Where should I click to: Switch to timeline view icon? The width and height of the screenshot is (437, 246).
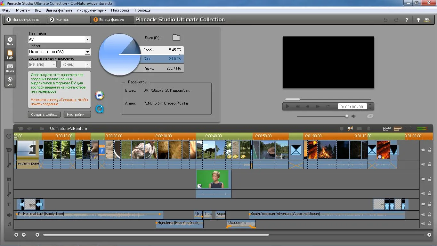pyautogui.click(x=398, y=129)
